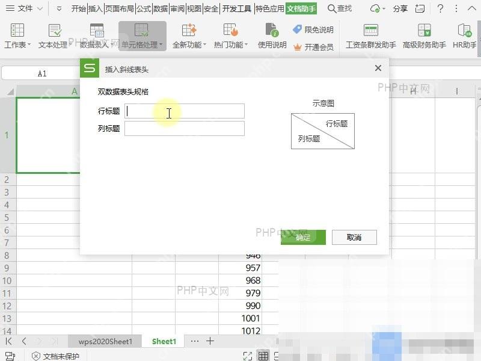Add a new sheet with plus icon

tap(210, 341)
